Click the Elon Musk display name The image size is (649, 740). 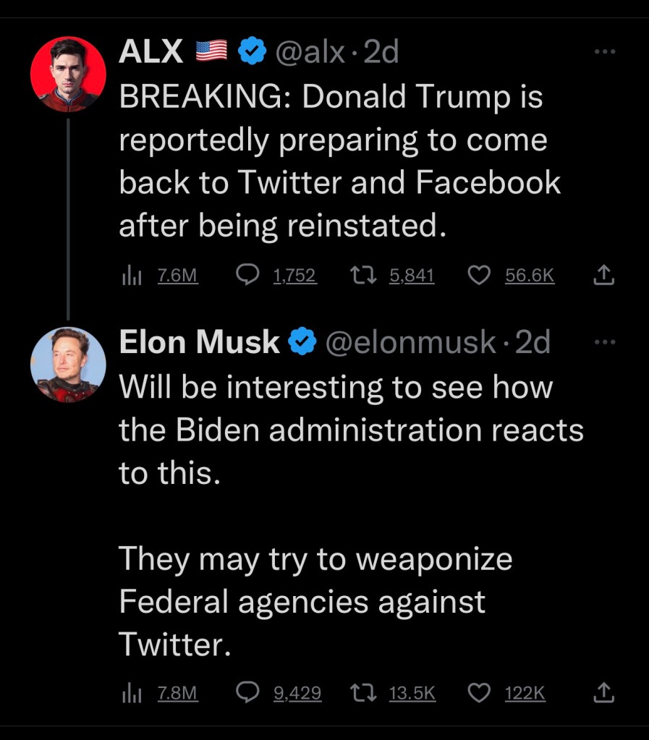pyautogui.click(x=199, y=343)
